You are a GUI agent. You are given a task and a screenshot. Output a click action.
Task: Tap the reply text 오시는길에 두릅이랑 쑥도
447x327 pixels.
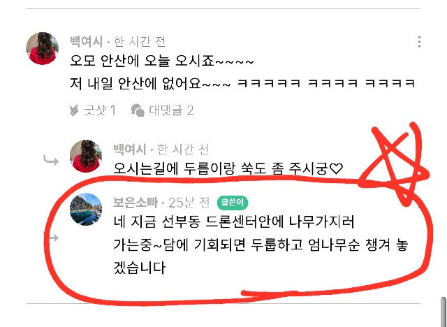tap(228, 168)
